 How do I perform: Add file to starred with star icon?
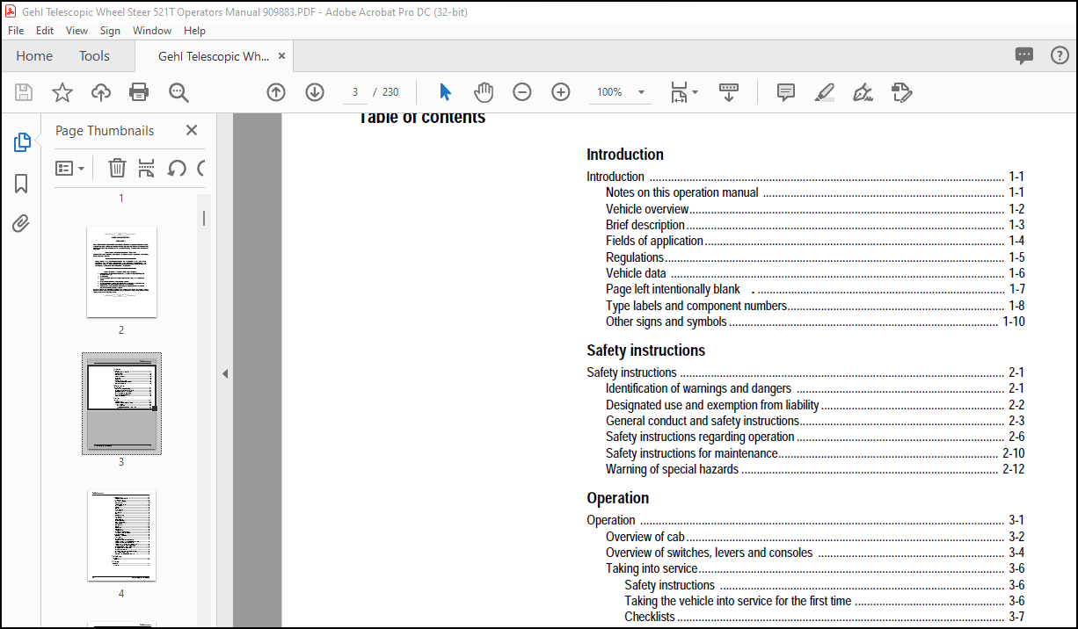[x=62, y=92]
